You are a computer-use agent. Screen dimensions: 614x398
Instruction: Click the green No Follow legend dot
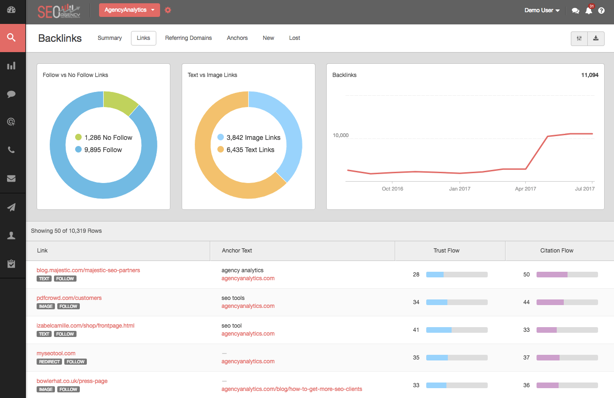[x=78, y=138]
